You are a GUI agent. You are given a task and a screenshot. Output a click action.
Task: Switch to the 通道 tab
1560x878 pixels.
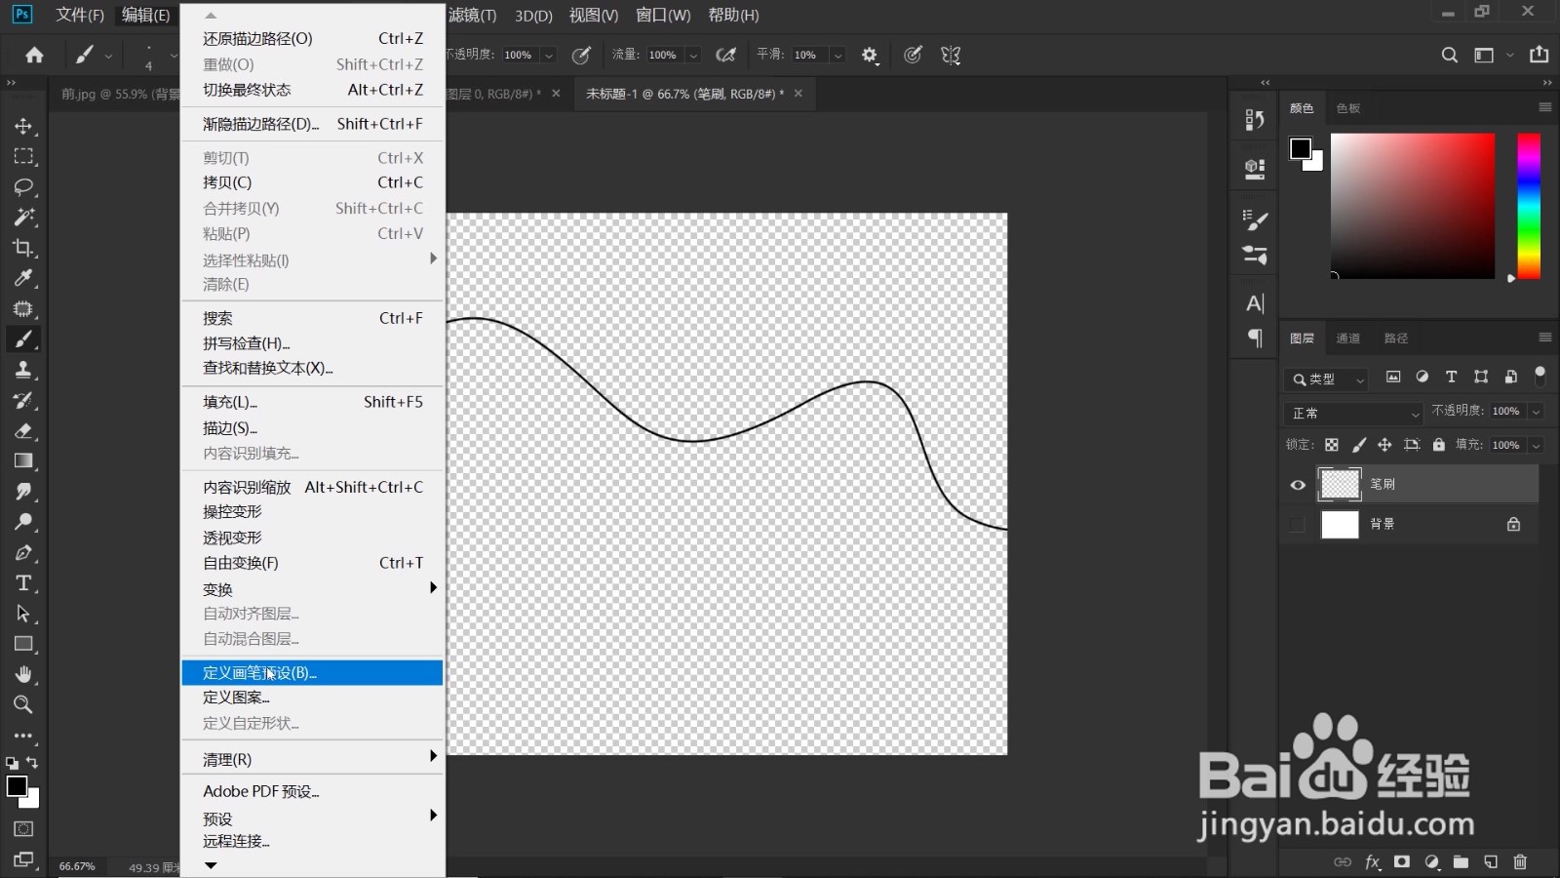click(x=1348, y=339)
